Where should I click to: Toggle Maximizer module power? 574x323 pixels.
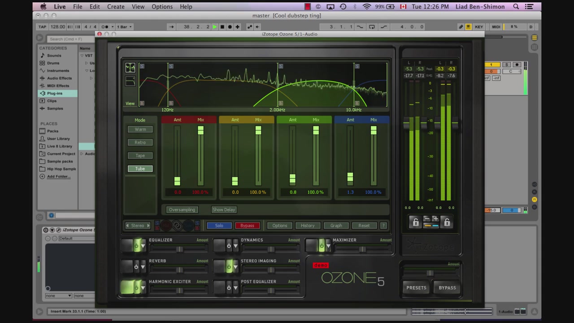321,245
